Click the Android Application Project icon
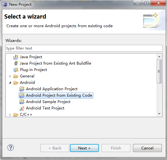Viewport: 167px width, 160px height. (x=22, y=89)
